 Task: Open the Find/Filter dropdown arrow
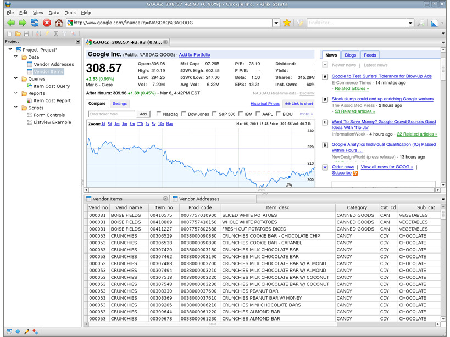click(x=410, y=23)
